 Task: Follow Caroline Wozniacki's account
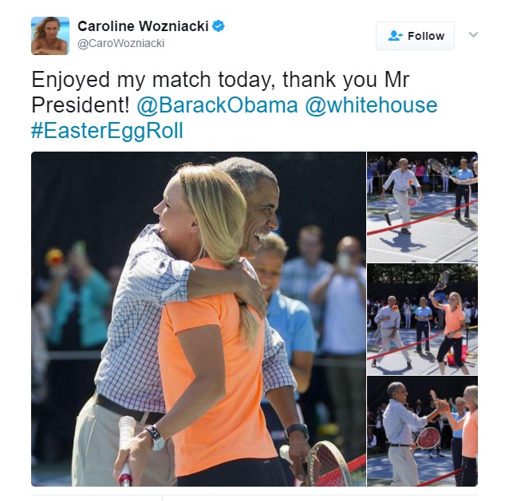click(x=415, y=36)
